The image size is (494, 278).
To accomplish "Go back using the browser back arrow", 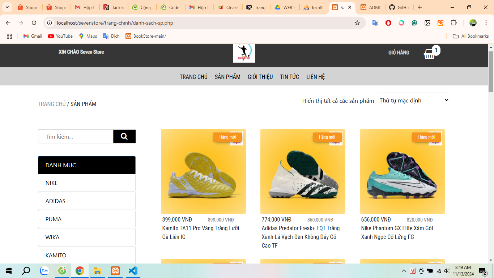I will coord(8,23).
